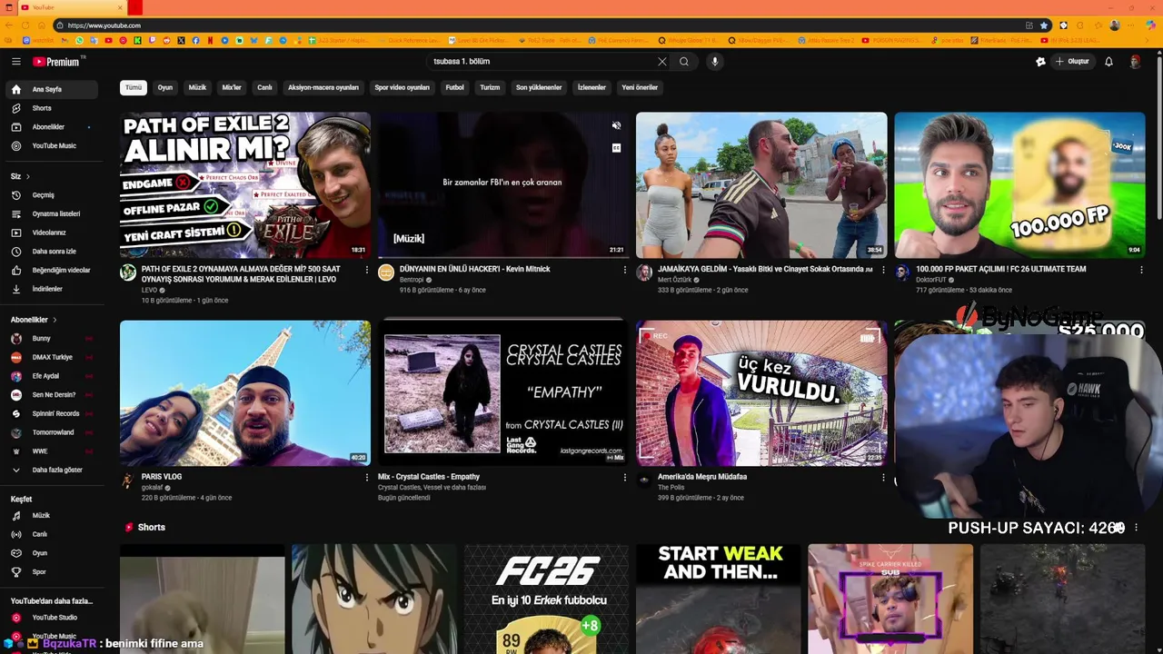
Task: Click the magnifier search button
Action: point(684,62)
